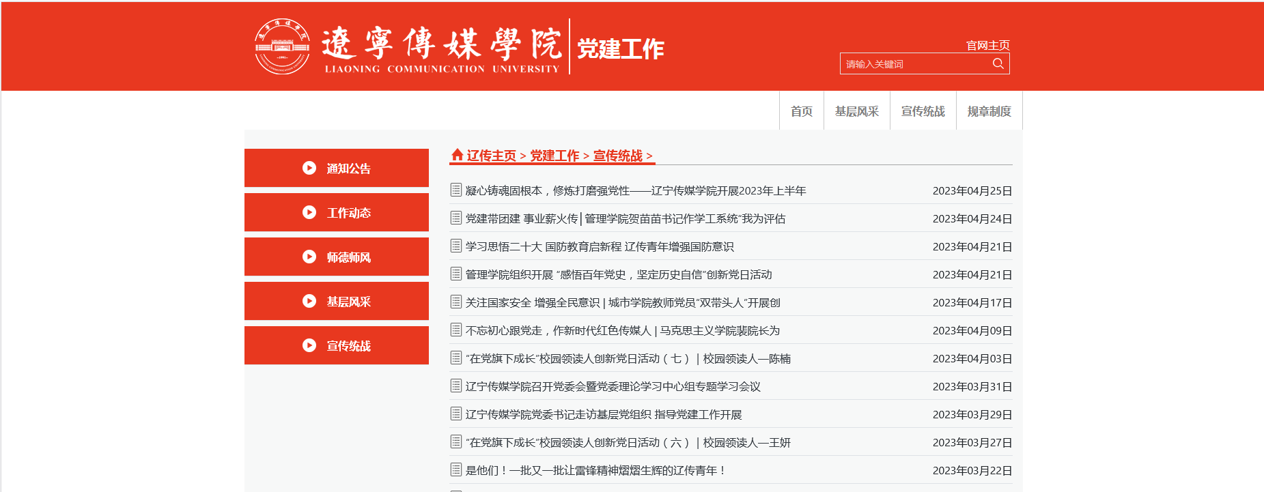Open 辽传主页 breadcrumb link

tap(491, 156)
